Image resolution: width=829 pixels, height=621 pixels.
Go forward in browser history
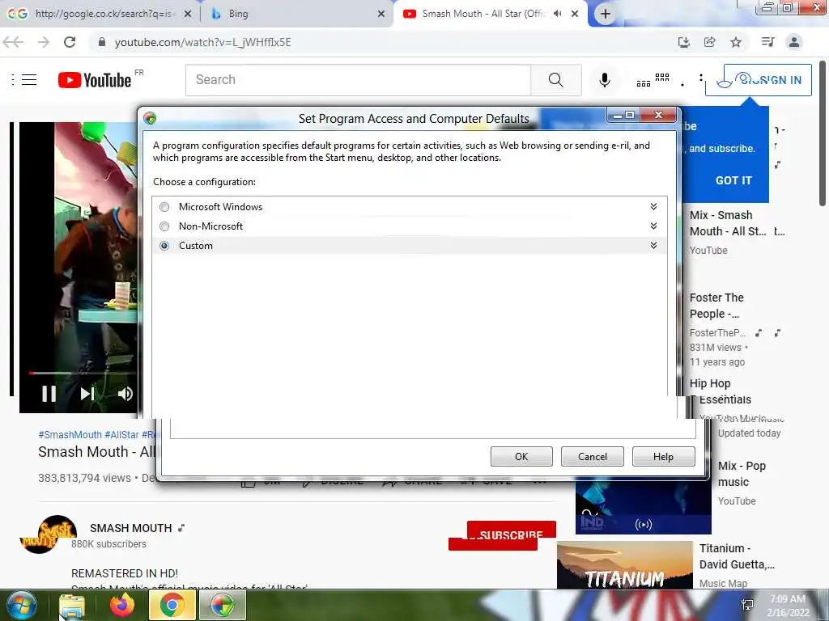[44, 42]
